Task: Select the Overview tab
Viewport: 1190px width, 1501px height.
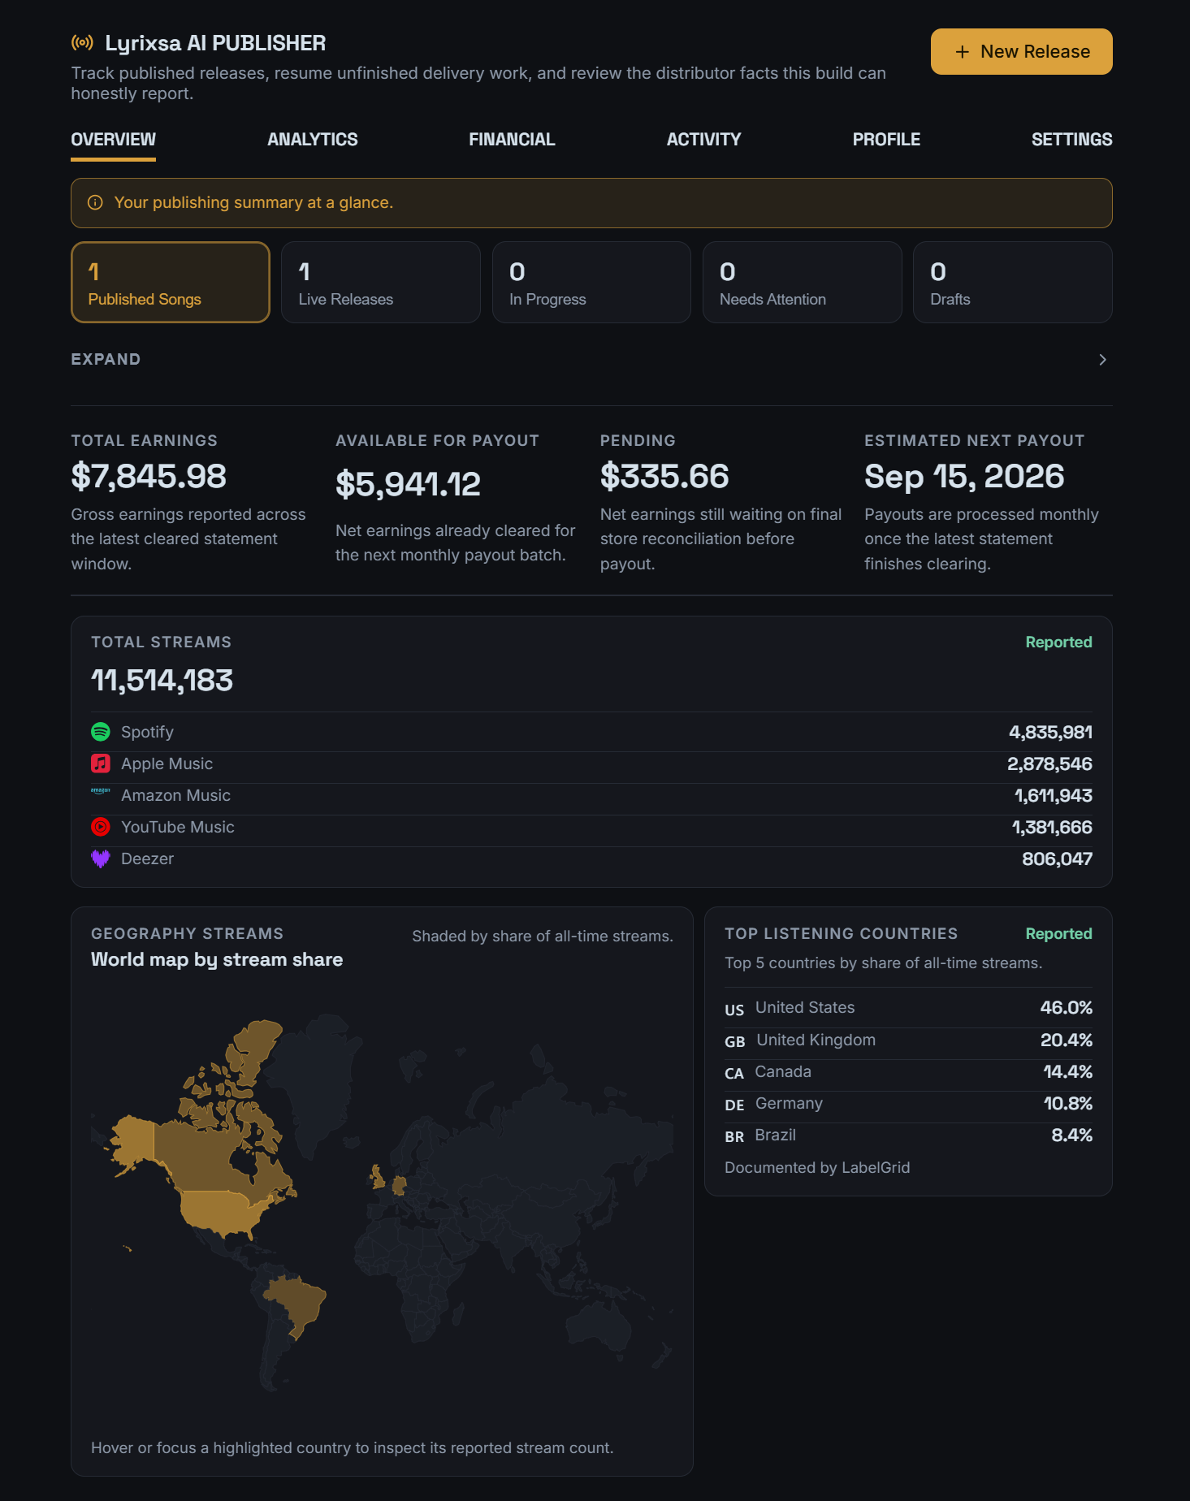Action: (113, 140)
